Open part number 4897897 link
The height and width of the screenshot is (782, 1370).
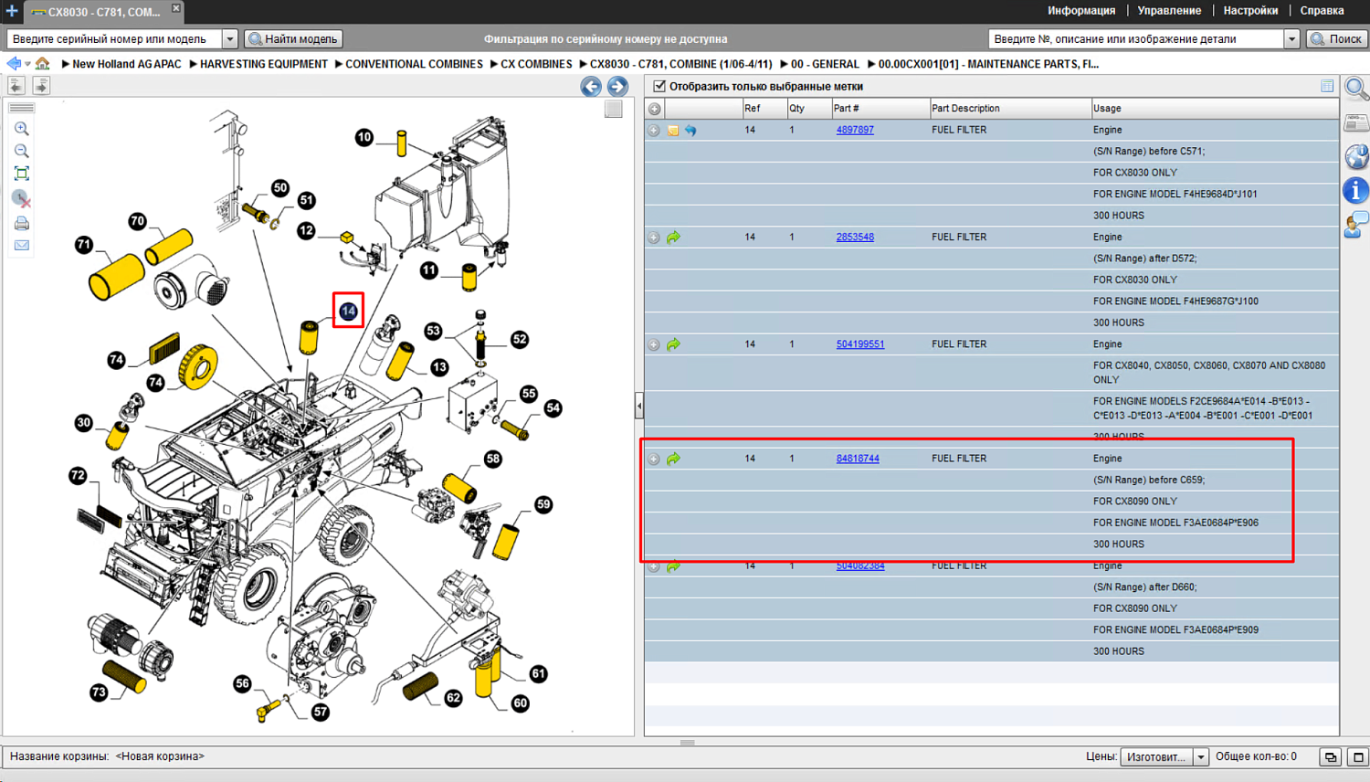click(855, 130)
